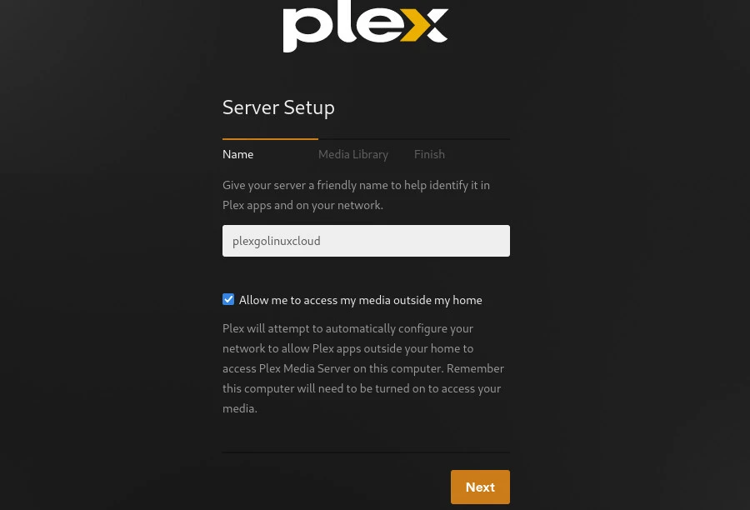This screenshot has height=510, width=750.
Task: Click the Plex logo at the top
Action: 365,27
